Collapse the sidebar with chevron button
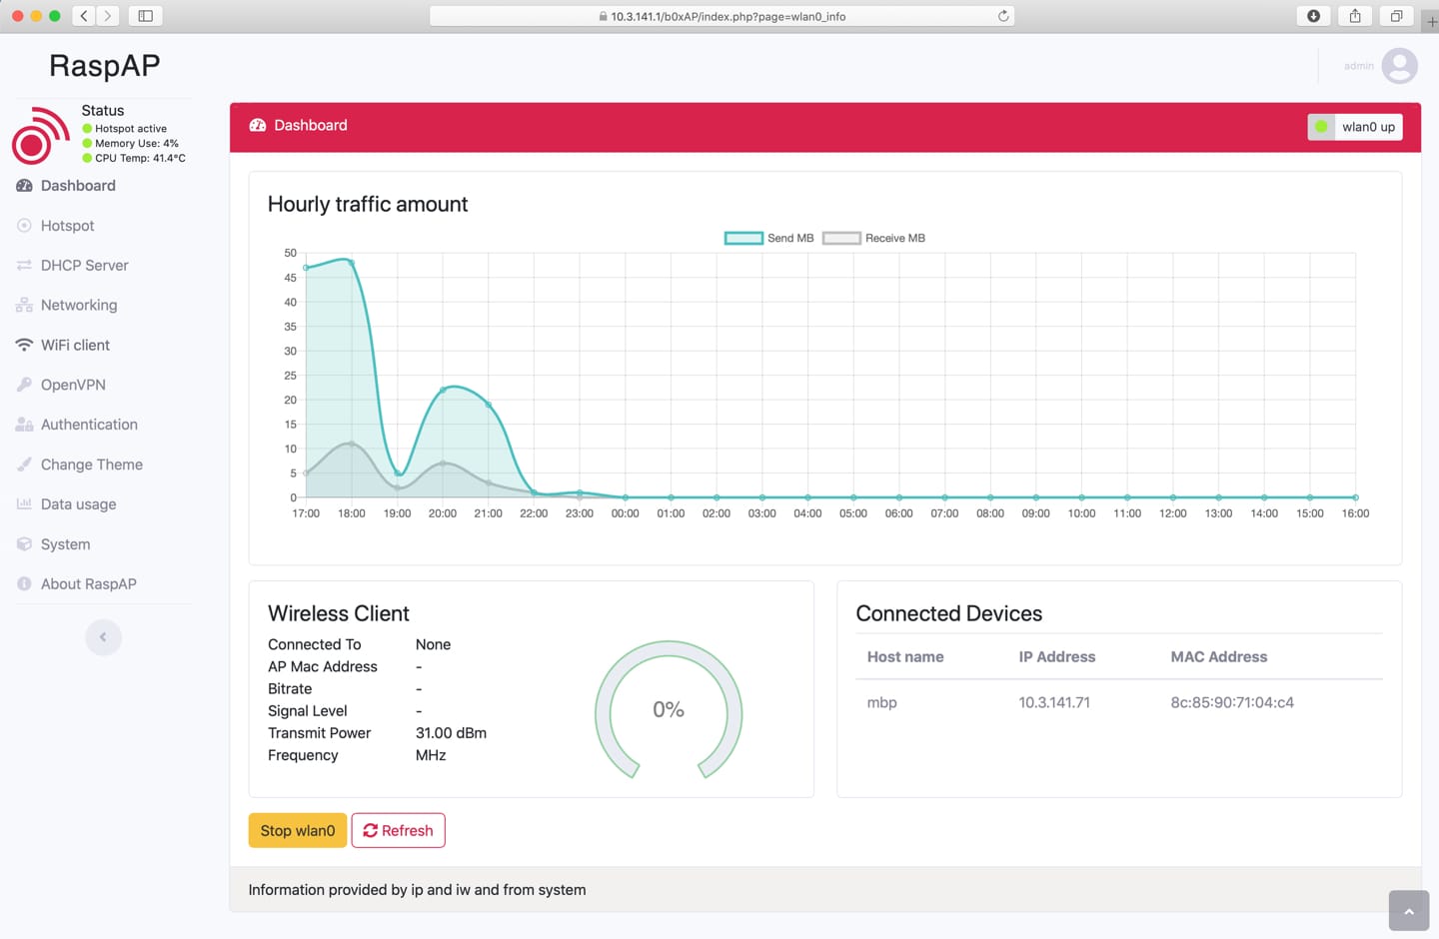 (103, 637)
